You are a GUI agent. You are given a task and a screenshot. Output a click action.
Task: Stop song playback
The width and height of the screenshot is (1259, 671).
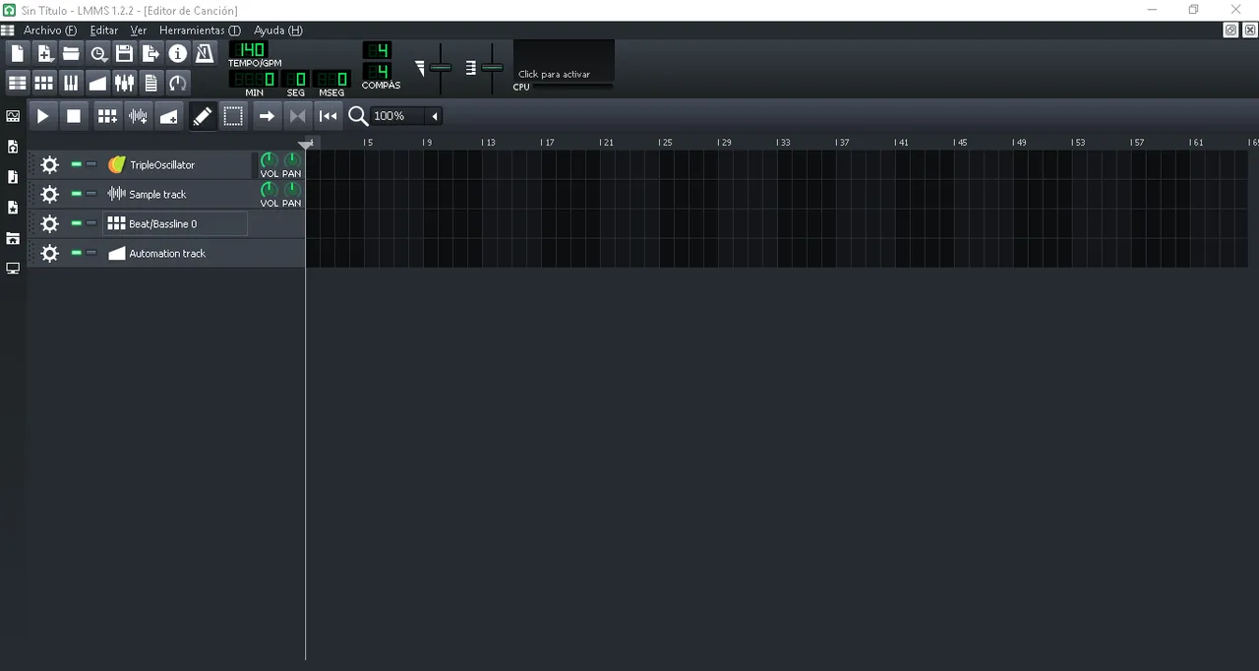coord(74,116)
